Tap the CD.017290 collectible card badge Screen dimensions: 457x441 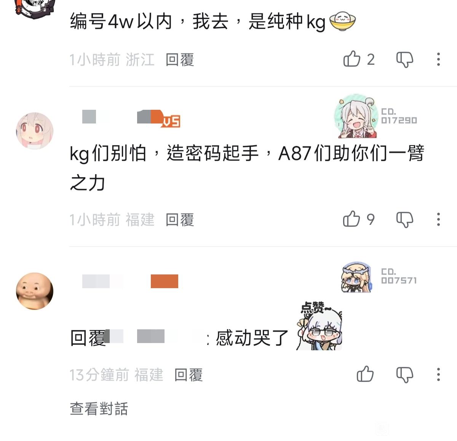click(376, 116)
